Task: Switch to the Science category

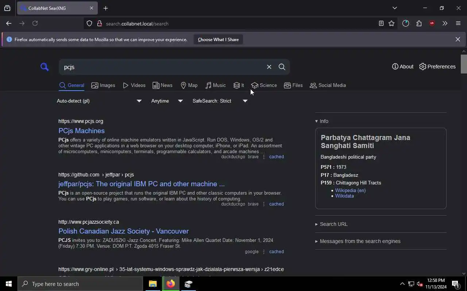Action: [264, 85]
